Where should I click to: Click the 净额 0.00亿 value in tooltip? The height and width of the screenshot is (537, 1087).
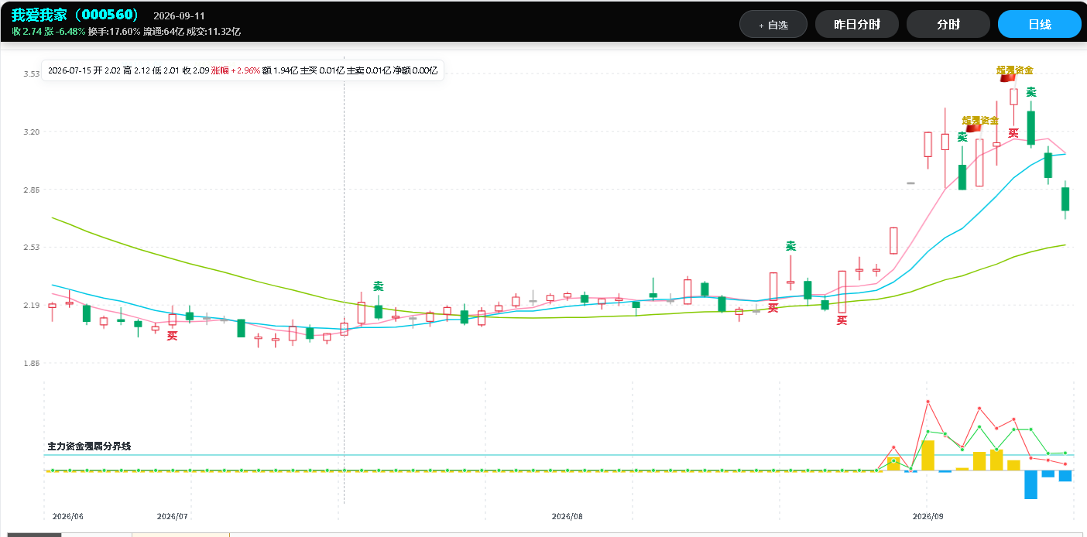point(415,70)
